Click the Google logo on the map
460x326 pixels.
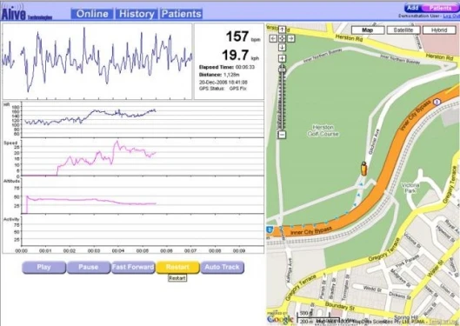point(280,319)
